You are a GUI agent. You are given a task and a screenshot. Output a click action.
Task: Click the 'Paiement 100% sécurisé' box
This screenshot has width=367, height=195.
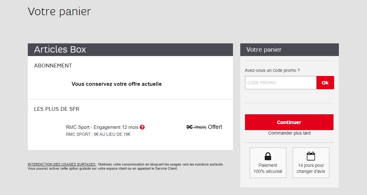click(x=268, y=162)
